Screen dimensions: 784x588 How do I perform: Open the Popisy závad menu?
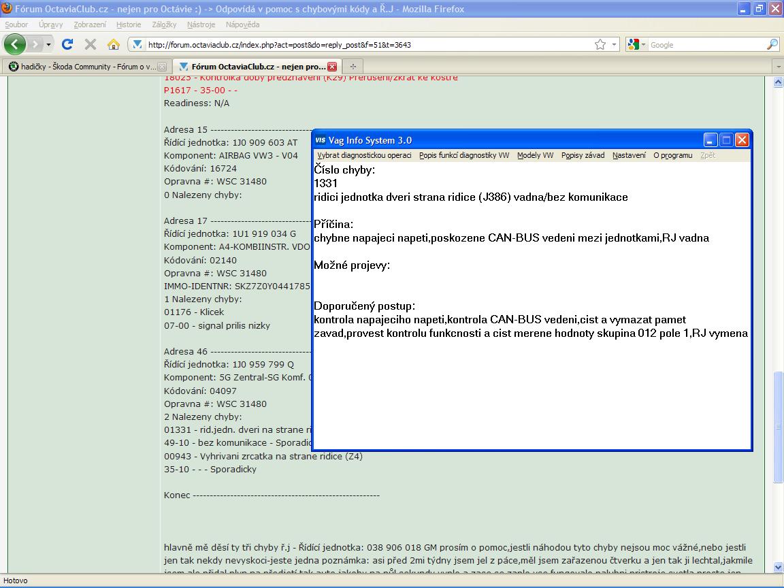583,155
